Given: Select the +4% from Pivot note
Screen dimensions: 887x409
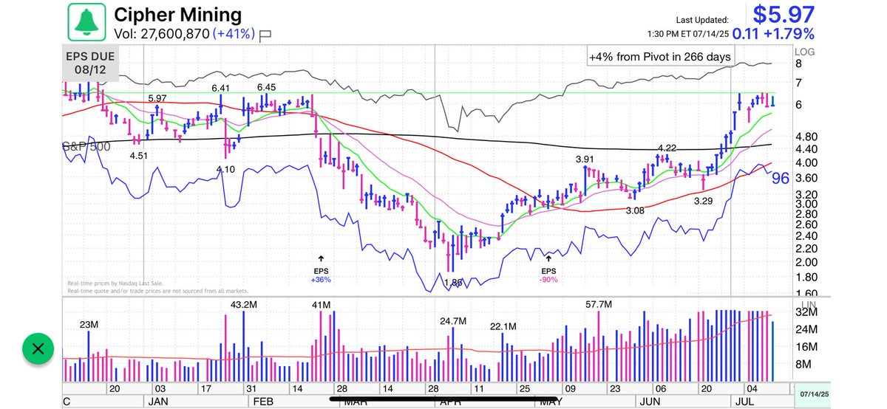Looking at the screenshot, I should pos(659,57).
